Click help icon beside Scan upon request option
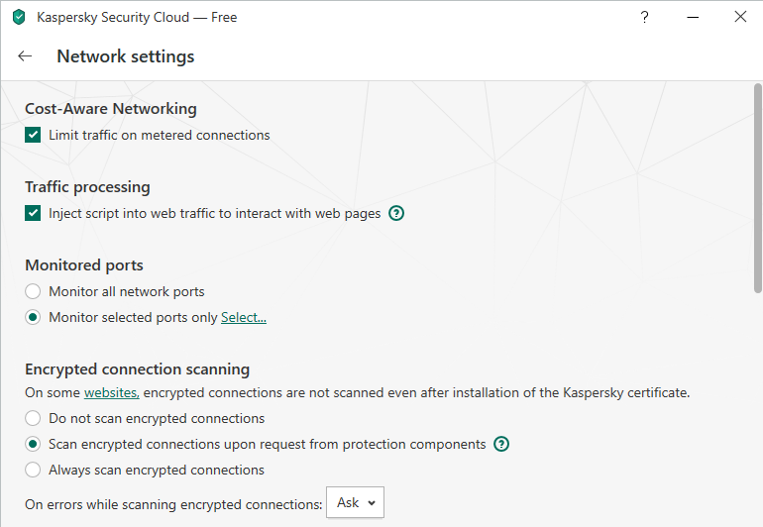This screenshot has width=763, height=527. pyautogui.click(x=501, y=444)
